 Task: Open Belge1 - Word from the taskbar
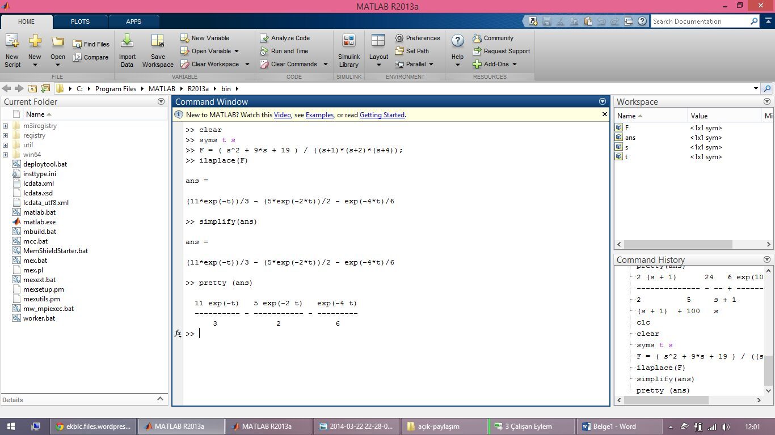click(619, 427)
